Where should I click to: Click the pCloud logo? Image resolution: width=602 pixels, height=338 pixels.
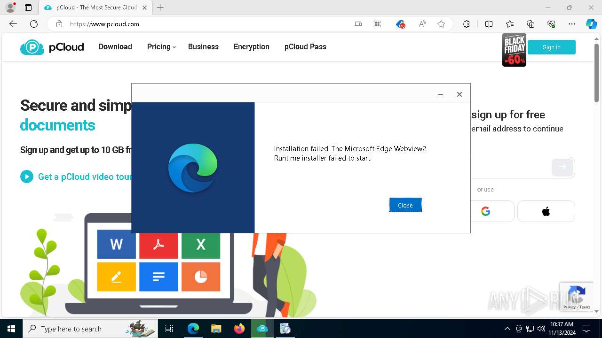(x=52, y=47)
